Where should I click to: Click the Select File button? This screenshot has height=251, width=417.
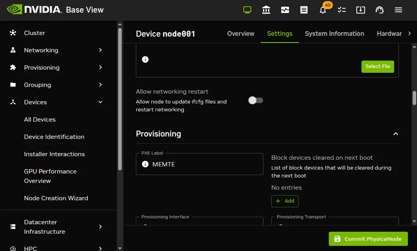[x=378, y=66]
